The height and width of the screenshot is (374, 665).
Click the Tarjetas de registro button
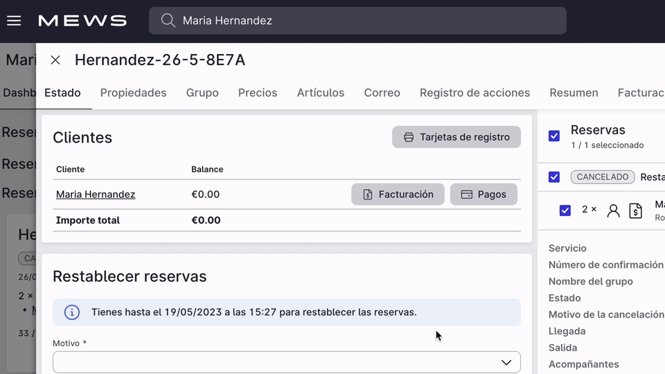point(456,137)
